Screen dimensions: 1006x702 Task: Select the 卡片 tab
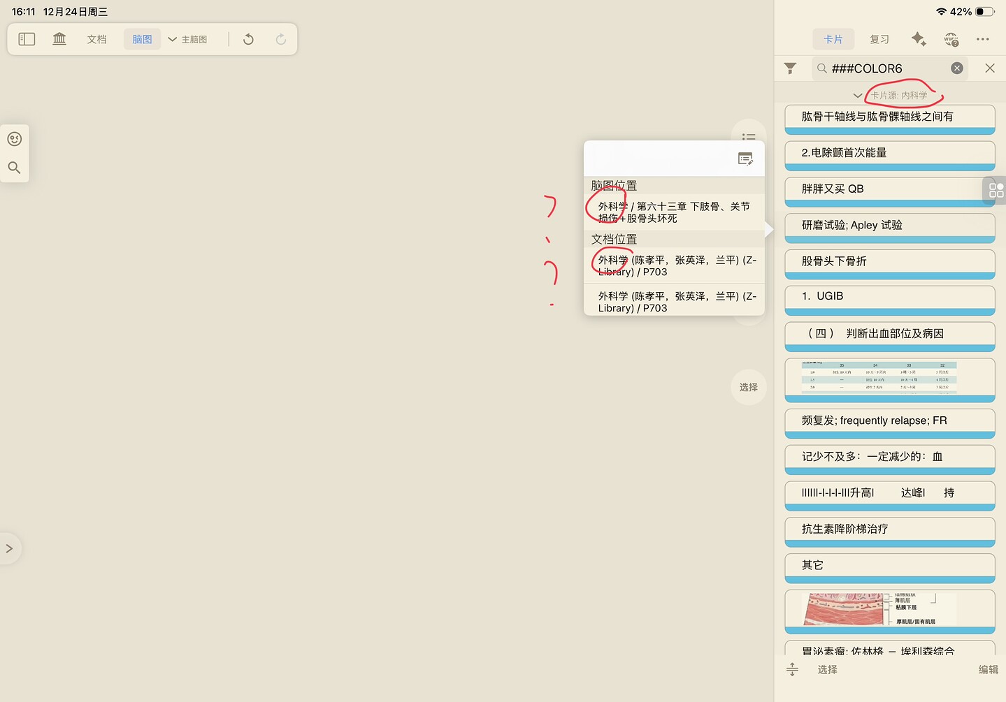(x=833, y=39)
